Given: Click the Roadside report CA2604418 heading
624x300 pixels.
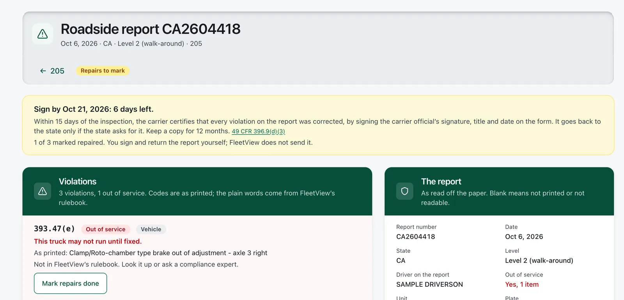Looking at the screenshot, I should pyautogui.click(x=151, y=29).
